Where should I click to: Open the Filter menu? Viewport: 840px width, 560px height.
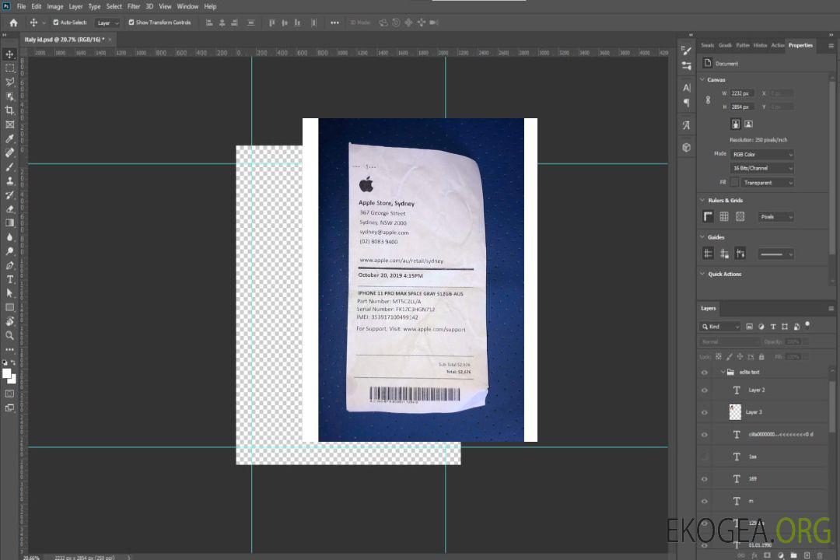click(x=134, y=6)
